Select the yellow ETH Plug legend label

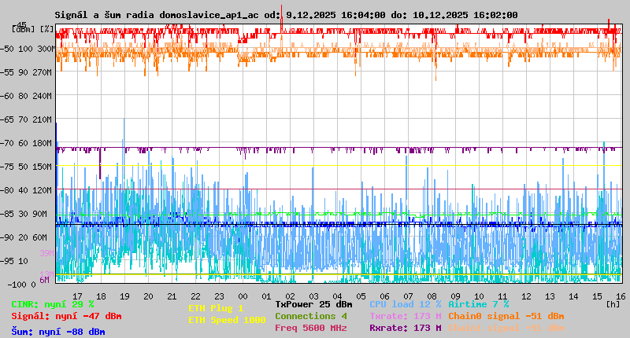216,308
